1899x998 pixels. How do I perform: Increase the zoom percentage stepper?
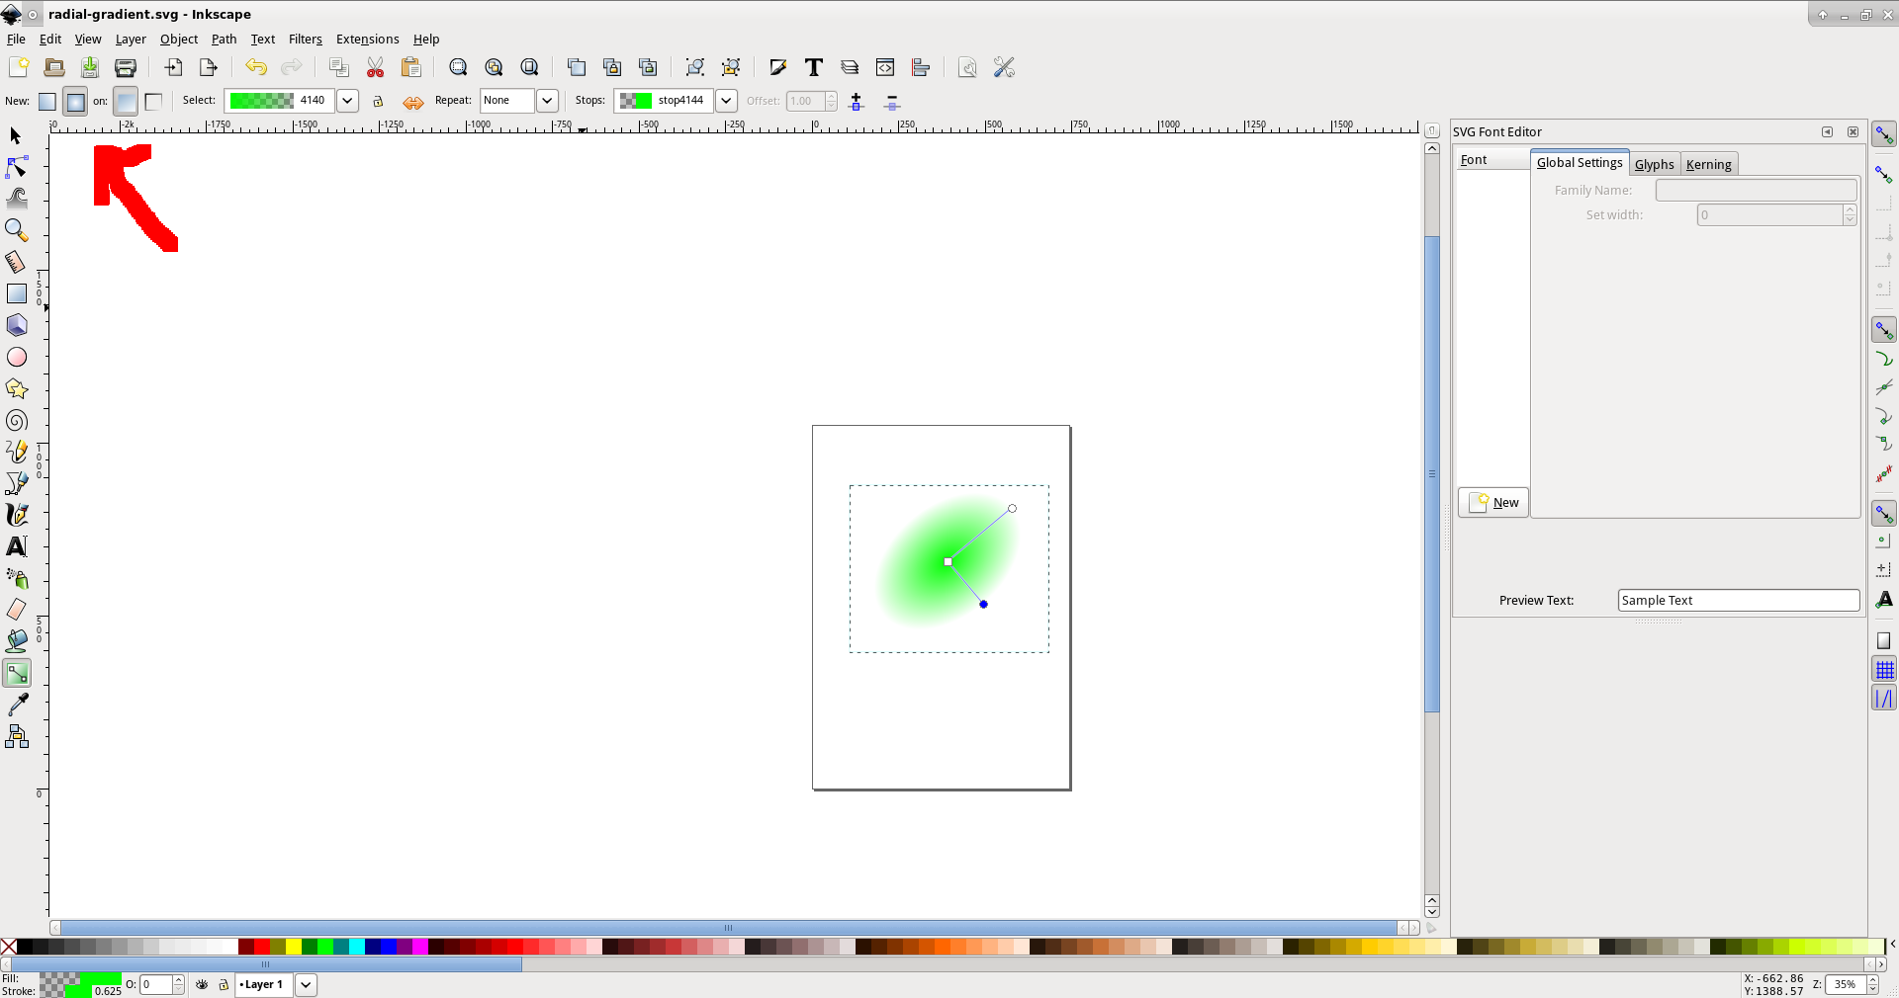pos(1872,979)
